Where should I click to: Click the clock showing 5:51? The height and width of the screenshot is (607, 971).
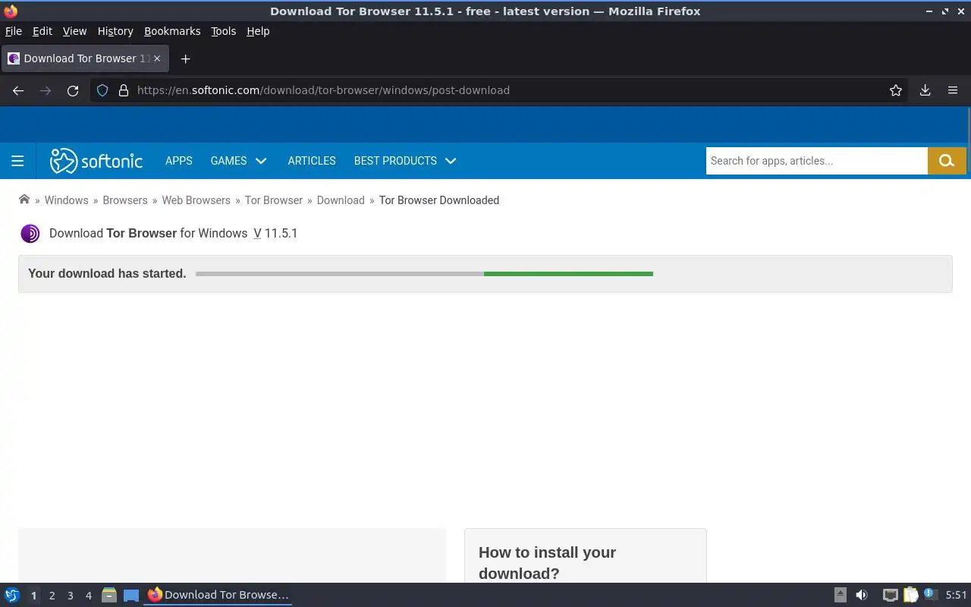tap(956, 596)
